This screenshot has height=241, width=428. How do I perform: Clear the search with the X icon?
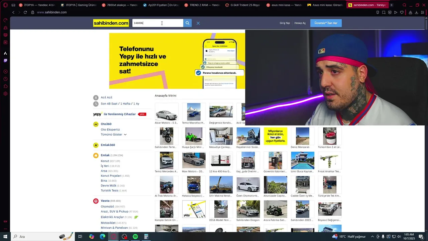coord(198,23)
